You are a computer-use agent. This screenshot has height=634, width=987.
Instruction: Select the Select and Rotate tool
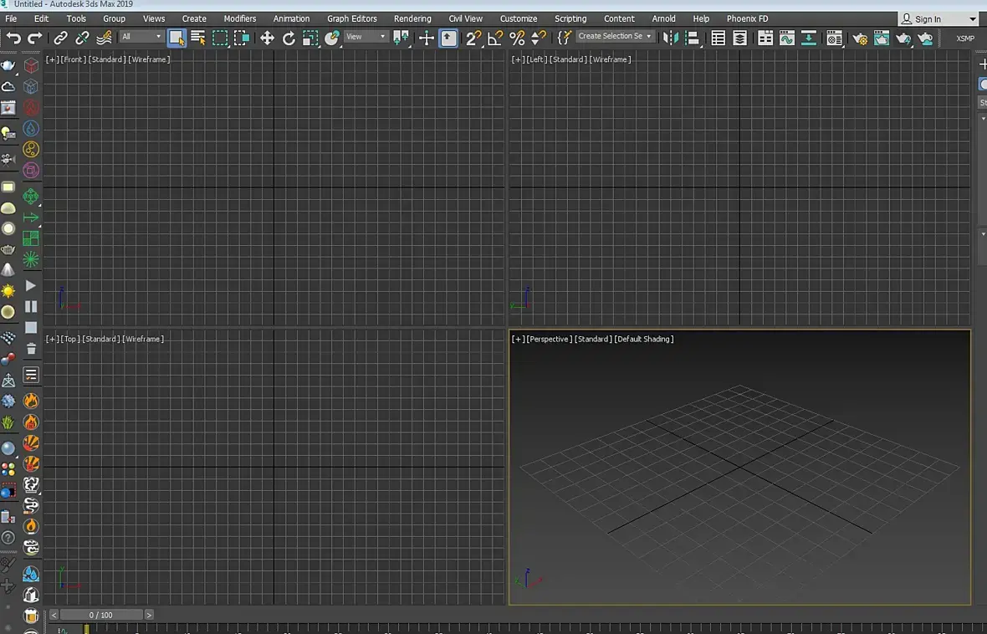(289, 38)
